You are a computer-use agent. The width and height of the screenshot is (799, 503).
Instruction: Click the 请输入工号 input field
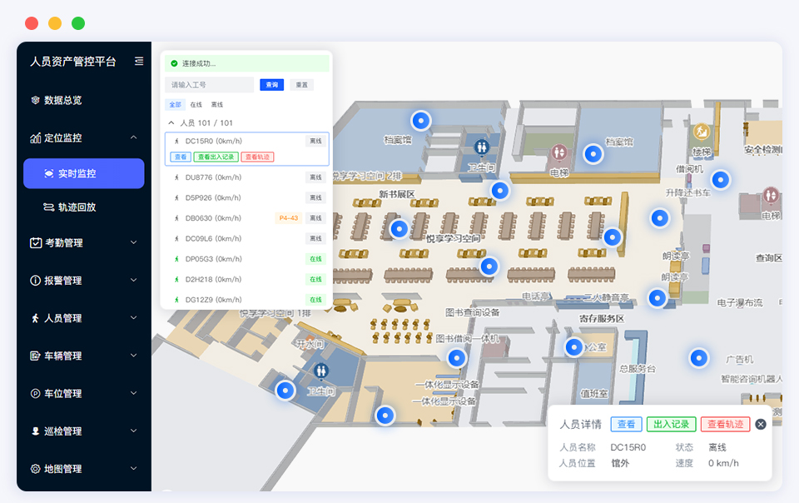point(209,85)
